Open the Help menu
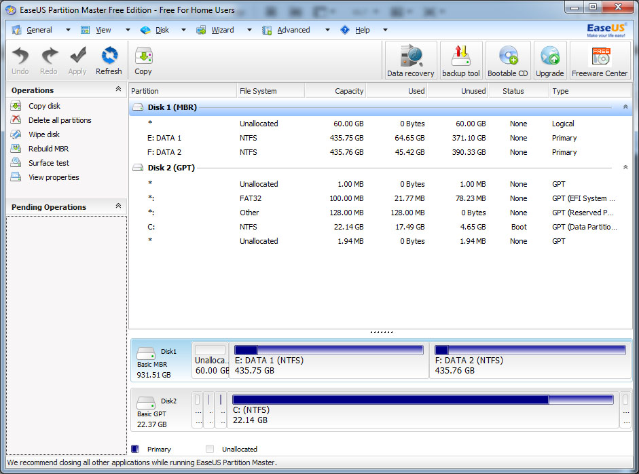Image resolution: width=639 pixels, height=474 pixels. pyautogui.click(x=363, y=30)
